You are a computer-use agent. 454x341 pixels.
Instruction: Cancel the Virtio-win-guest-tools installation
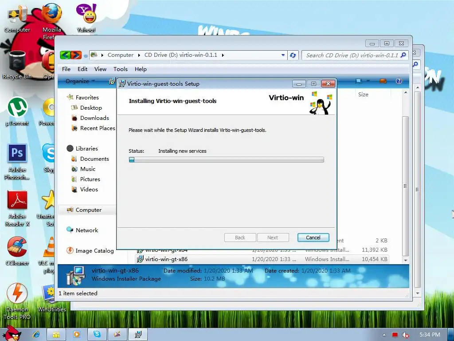(x=313, y=238)
